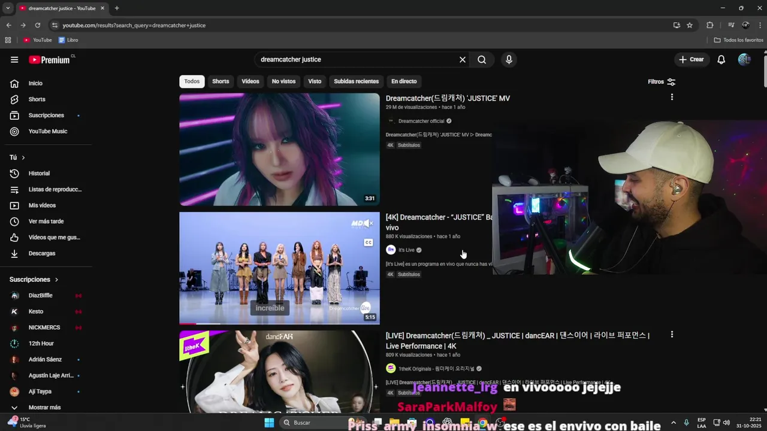The image size is (767, 431).
Task: Open the browser extensions puzzle icon
Action: click(710, 25)
